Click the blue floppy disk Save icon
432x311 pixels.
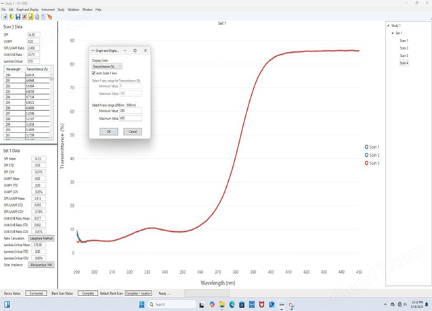click(x=16, y=16)
